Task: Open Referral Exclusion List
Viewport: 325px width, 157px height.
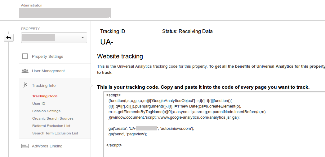Action: [51, 126]
